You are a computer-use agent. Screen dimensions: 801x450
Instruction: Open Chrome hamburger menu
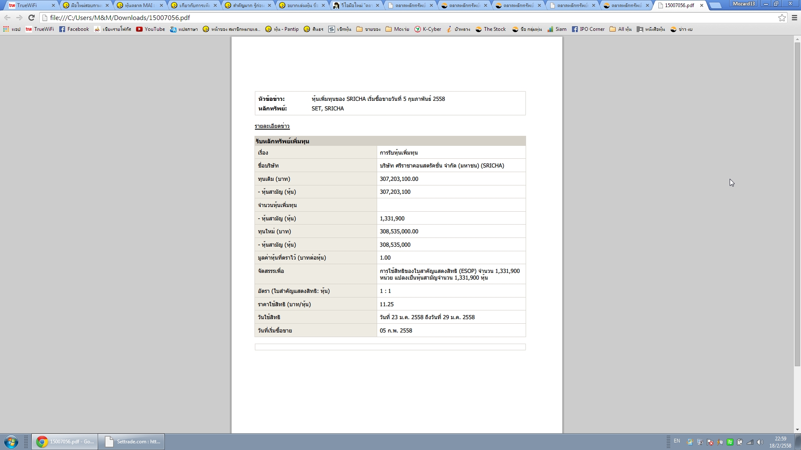tap(794, 17)
